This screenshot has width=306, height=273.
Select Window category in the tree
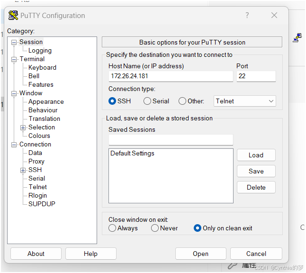click(x=31, y=93)
